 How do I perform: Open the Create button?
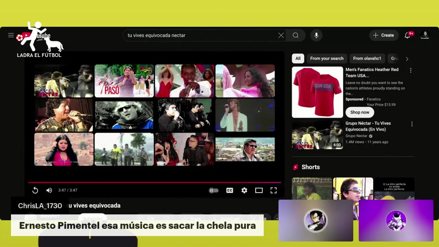click(x=383, y=35)
